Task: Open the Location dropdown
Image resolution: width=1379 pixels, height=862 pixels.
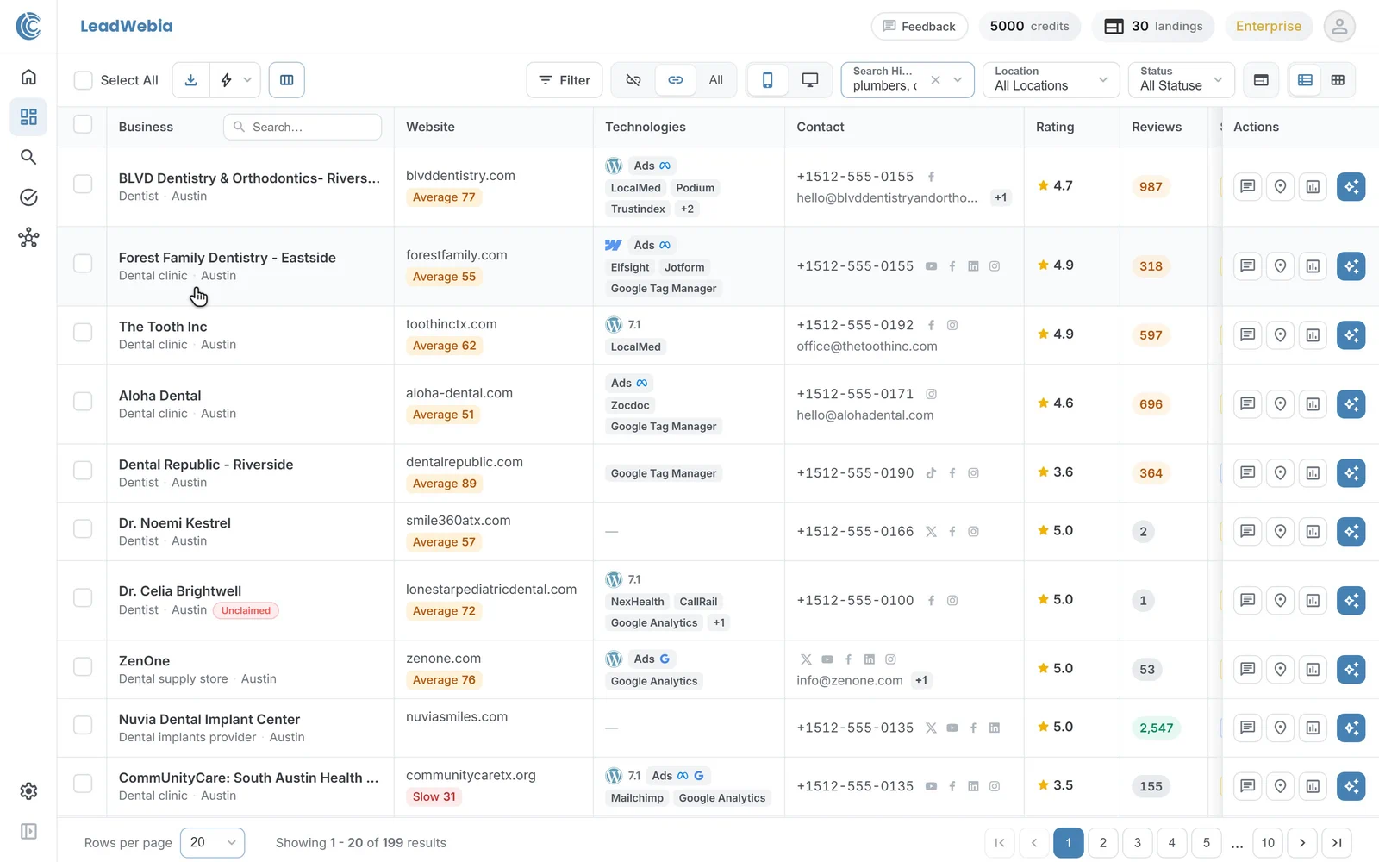Action: tap(1051, 79)
